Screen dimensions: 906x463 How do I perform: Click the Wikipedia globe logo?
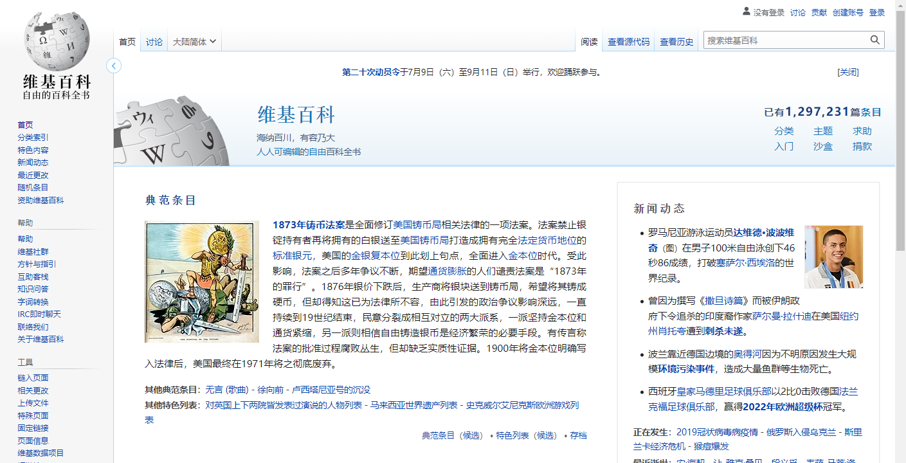pyautogui.click(x=57, y=55)
